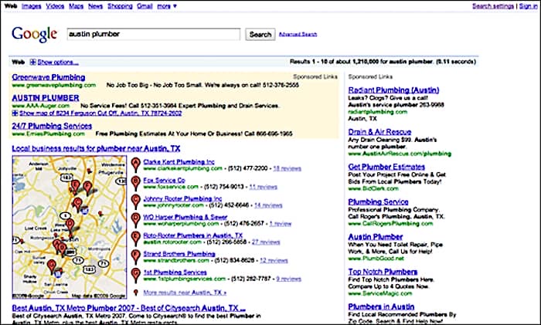Click map marker C beside Johnny Rooter Plumbing
The image size is (541, 325).
136,201
